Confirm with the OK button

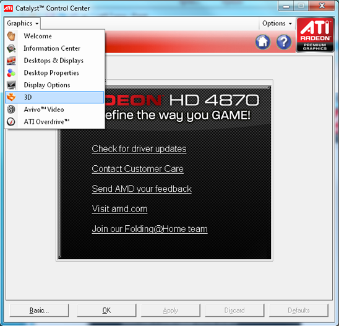pos(106,311)
